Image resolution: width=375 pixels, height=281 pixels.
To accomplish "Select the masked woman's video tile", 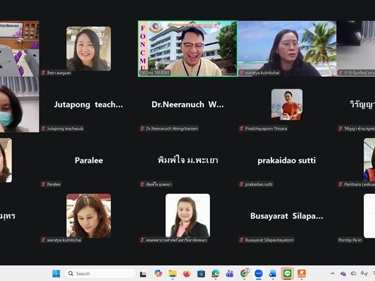I will click(x=19, y=104).
